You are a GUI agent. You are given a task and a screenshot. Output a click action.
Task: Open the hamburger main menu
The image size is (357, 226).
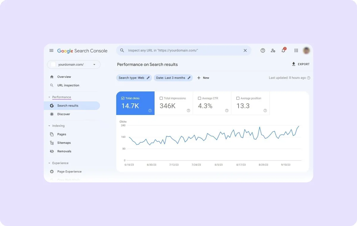51,50
